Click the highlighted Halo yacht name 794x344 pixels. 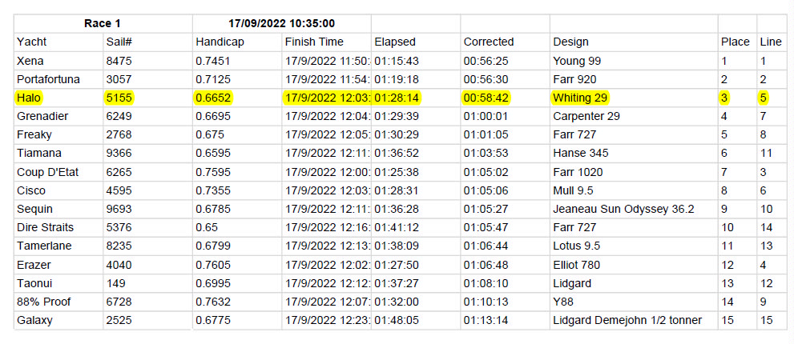point(28,98)
